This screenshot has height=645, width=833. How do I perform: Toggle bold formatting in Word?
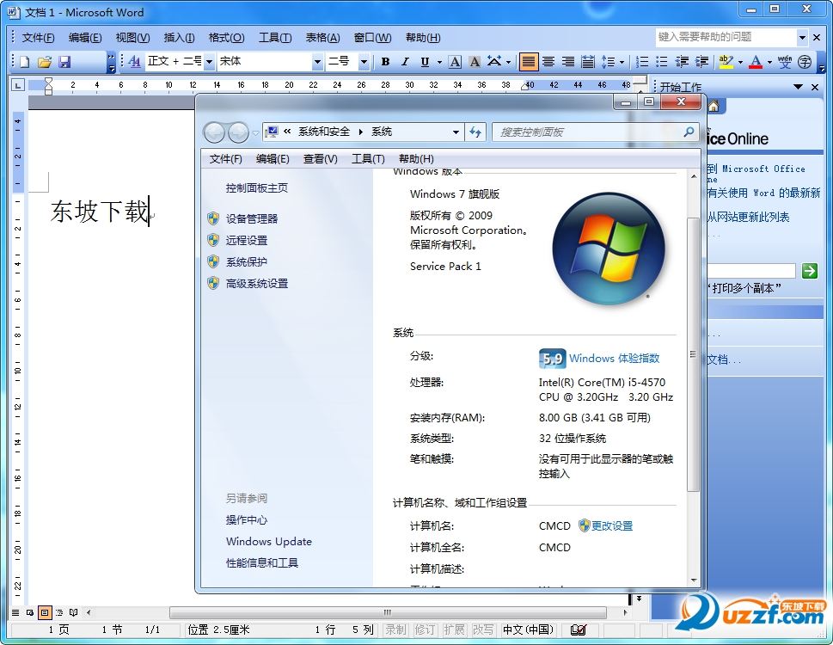[x=386, y=62]
